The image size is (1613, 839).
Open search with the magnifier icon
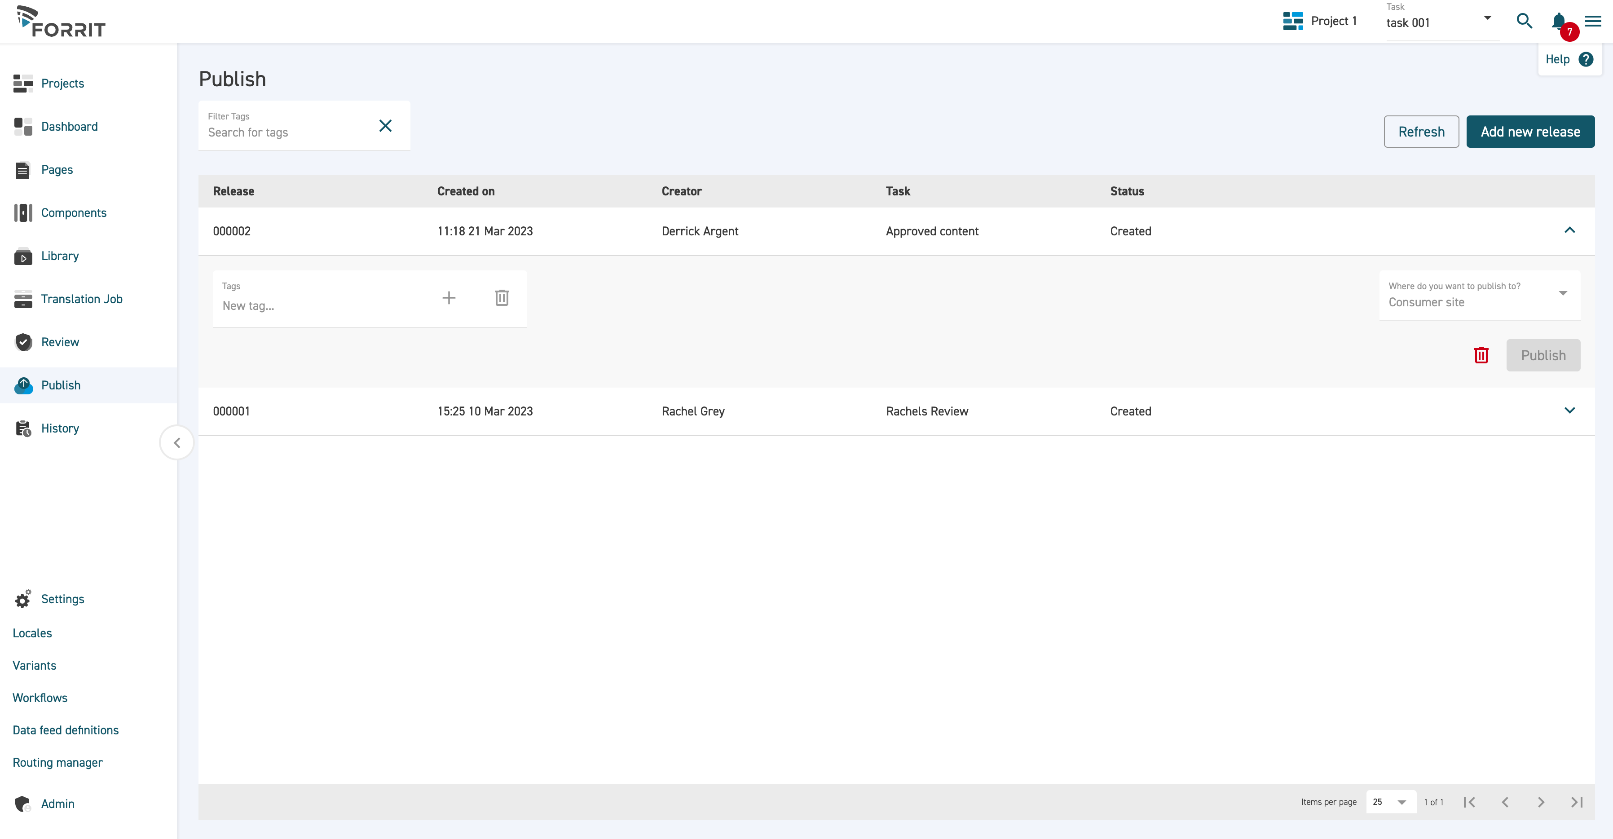coord(1524,21)
